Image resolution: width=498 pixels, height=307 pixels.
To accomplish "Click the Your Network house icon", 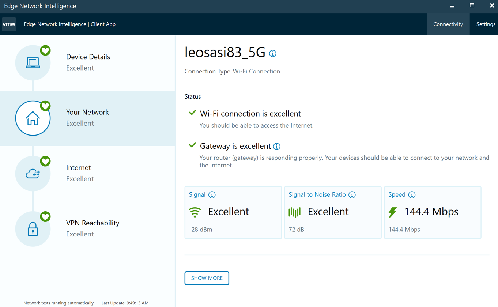I will pyautogui.click(x=33, y=118).
